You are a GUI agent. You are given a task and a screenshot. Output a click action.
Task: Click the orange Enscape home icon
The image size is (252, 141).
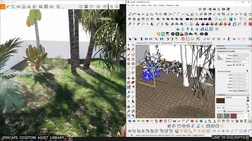pyautogui.click(x=3, y=7)
